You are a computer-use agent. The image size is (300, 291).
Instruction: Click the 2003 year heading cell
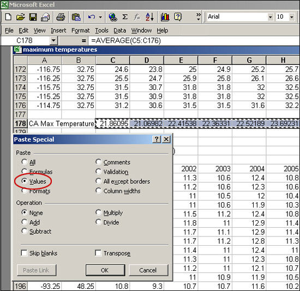215,168
